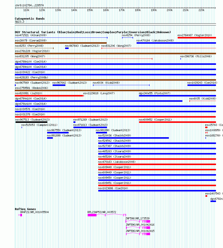Screen dimensions: 223x248
Task: Click nsv428193 (Perry2008b) label
Action: 32,77
